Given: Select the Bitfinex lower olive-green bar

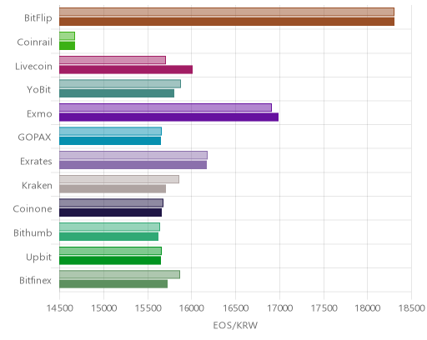Looking at the screenshot, I should click(113, 284).
